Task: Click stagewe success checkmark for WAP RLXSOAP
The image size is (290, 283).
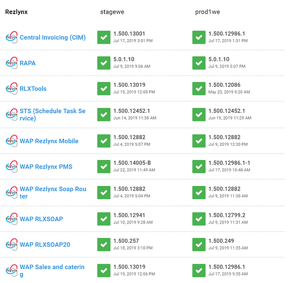Action: (104, 219)
